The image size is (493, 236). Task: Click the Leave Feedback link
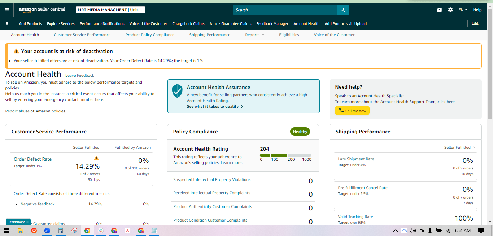click(x=80, y=75)
